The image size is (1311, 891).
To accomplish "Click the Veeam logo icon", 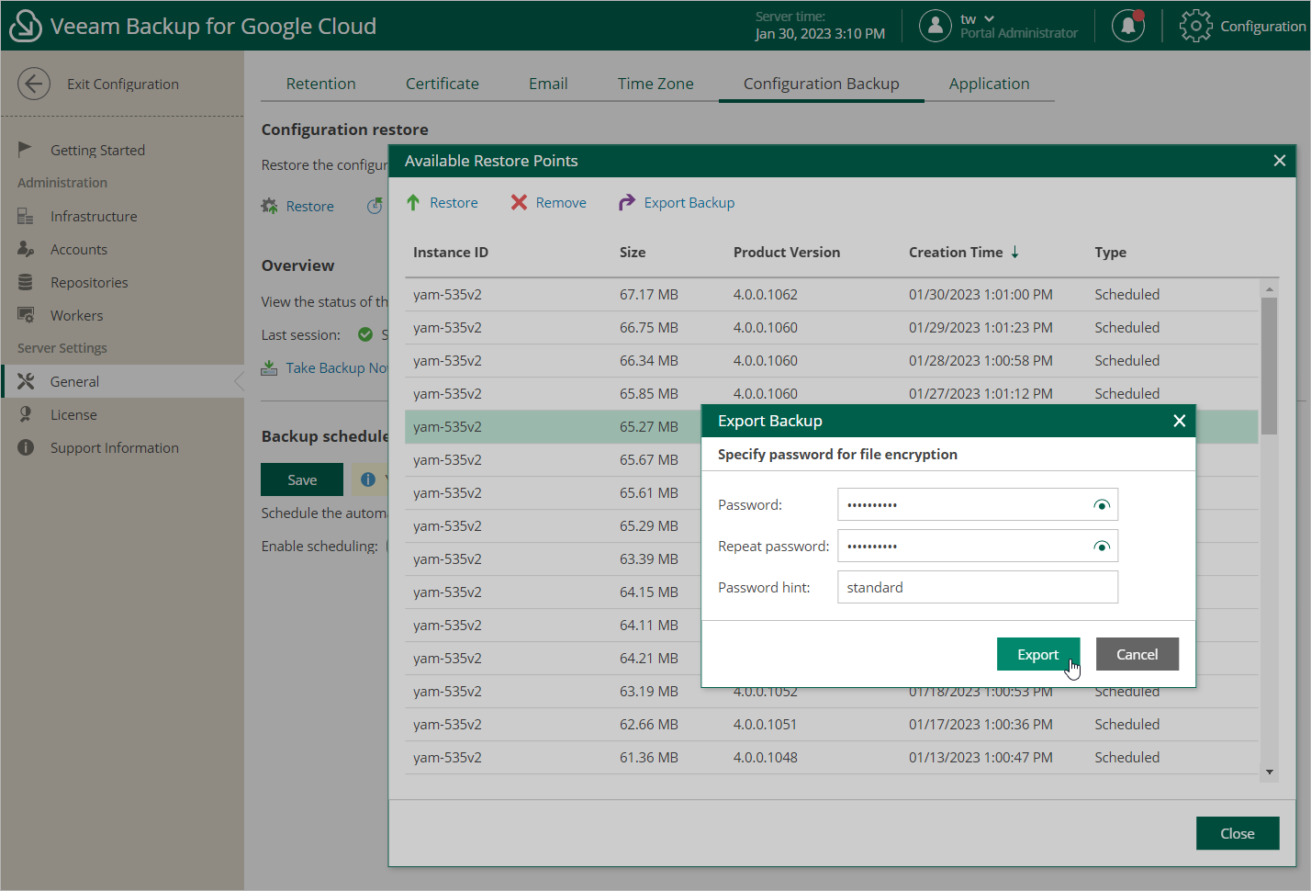I will click(25, 26).
